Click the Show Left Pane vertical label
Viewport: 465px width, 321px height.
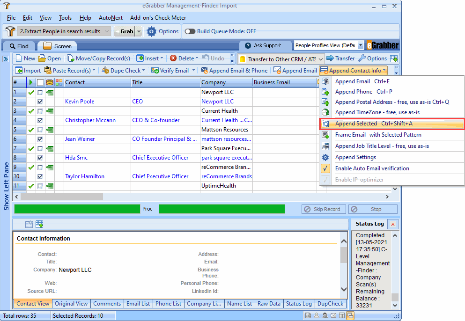point(6,186)
